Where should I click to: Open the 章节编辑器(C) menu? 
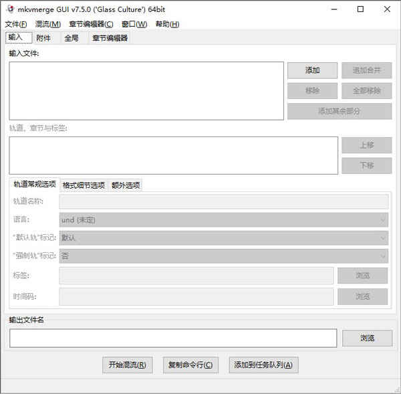91,24
